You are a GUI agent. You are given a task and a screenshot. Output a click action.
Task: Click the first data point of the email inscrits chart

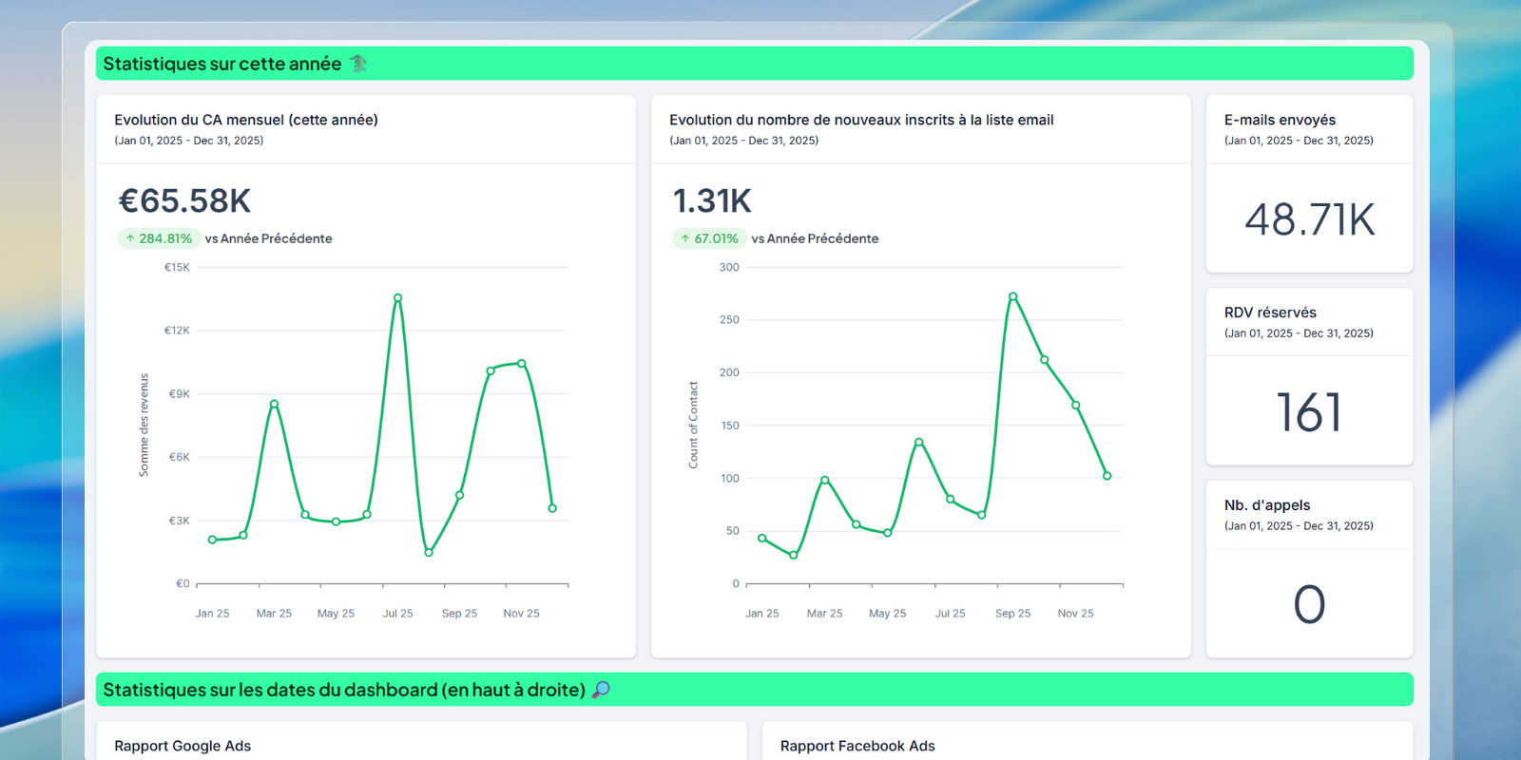pyautogui.click(x=762, y=539)
